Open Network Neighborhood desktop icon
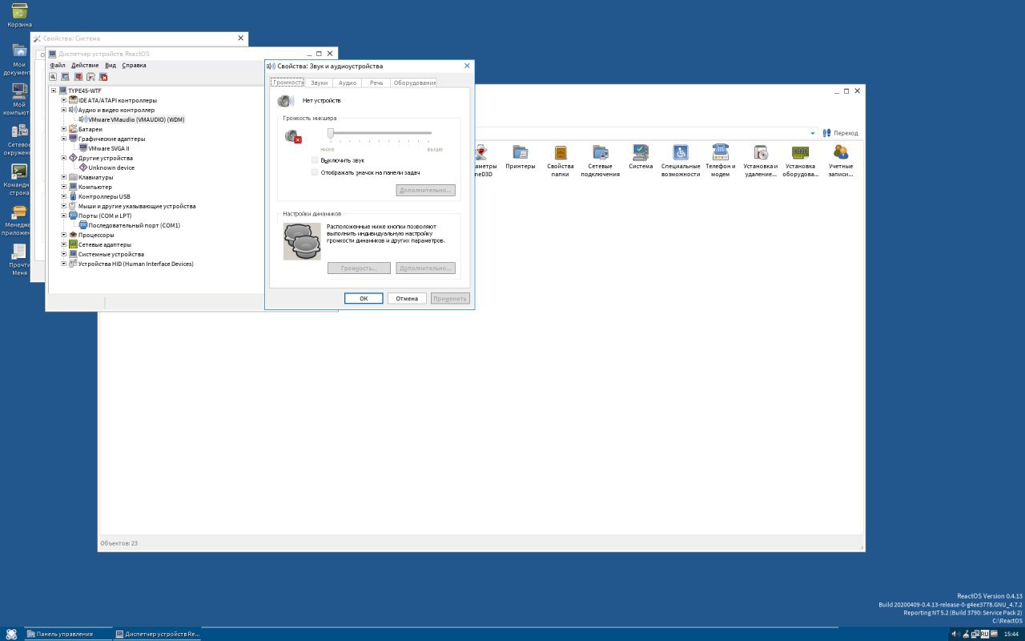 19,139
